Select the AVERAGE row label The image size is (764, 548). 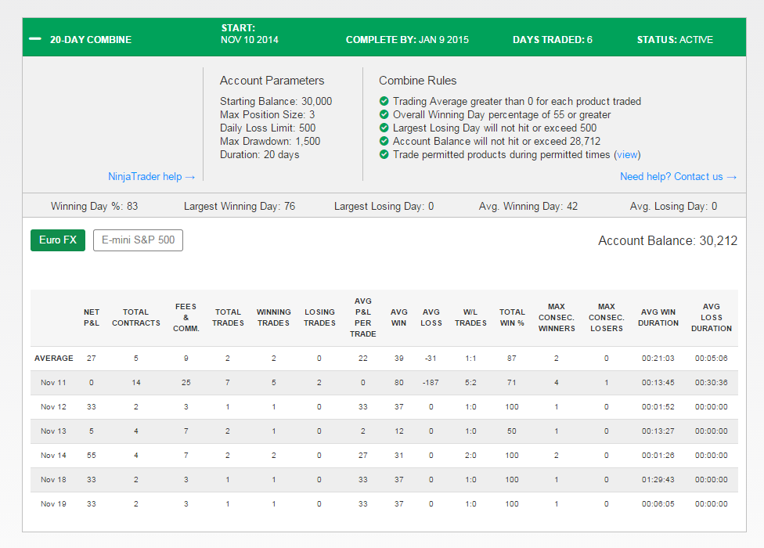[53, 358]
